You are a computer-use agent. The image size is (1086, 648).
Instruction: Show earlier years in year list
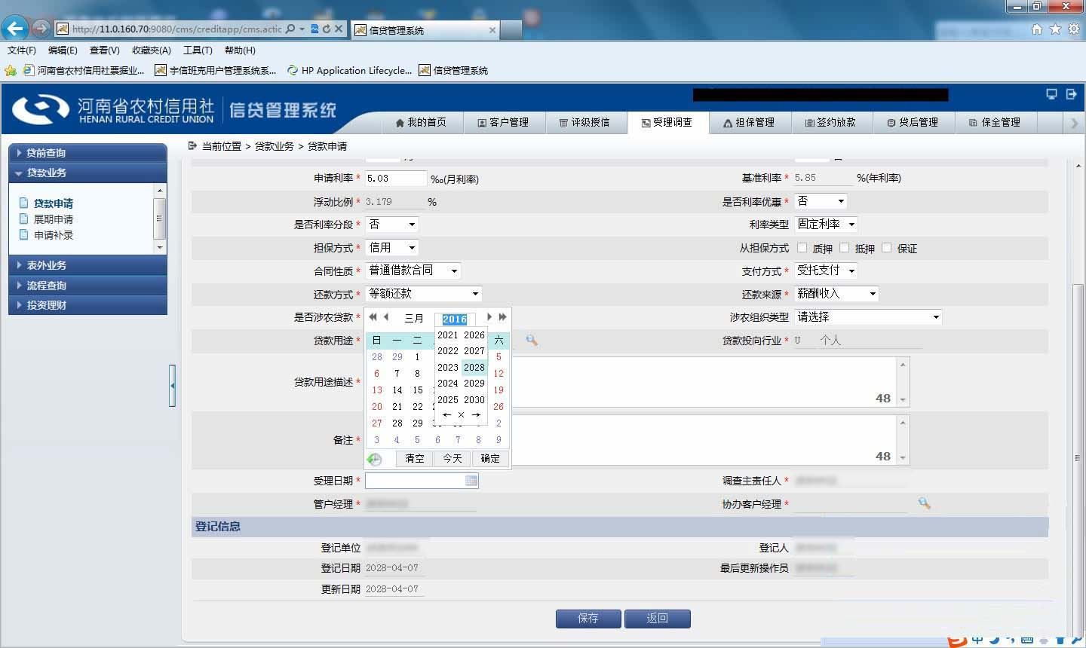point(446,415)
